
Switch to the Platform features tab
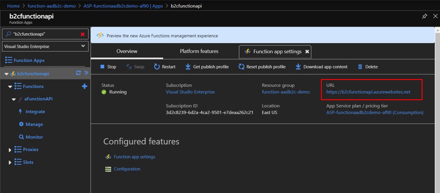point(199,51)
